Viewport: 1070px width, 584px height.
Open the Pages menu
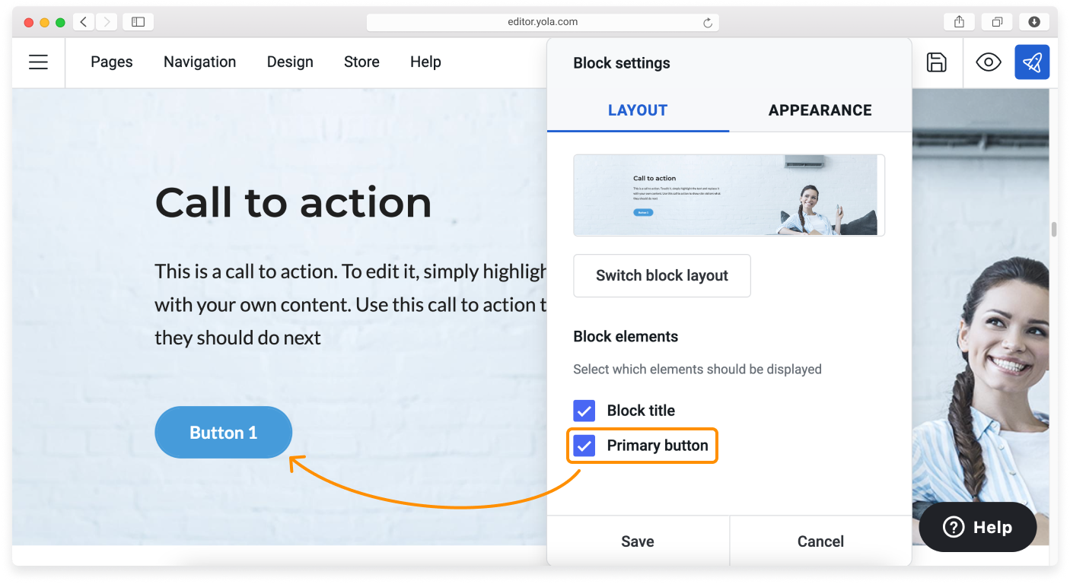click(x=111, y=62)
